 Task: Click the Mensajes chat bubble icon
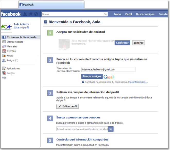pyautogui.click(x=4, y=46)
